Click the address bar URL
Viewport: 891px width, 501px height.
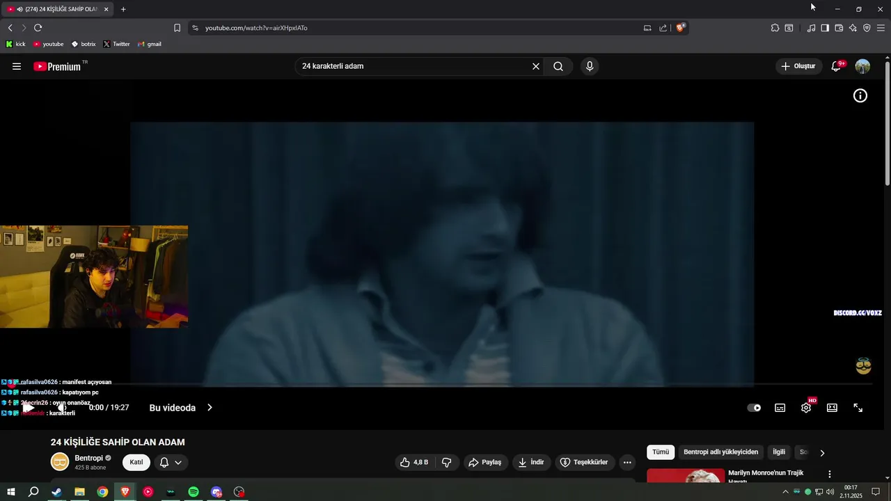pyautogui.click(x=256, y=28)
